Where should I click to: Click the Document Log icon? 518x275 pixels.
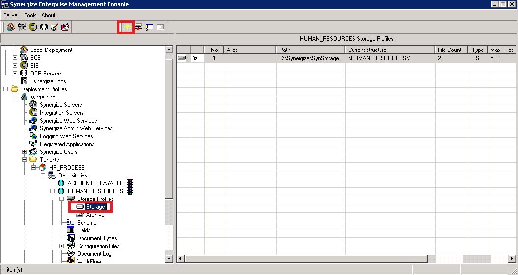click(70, 254)
